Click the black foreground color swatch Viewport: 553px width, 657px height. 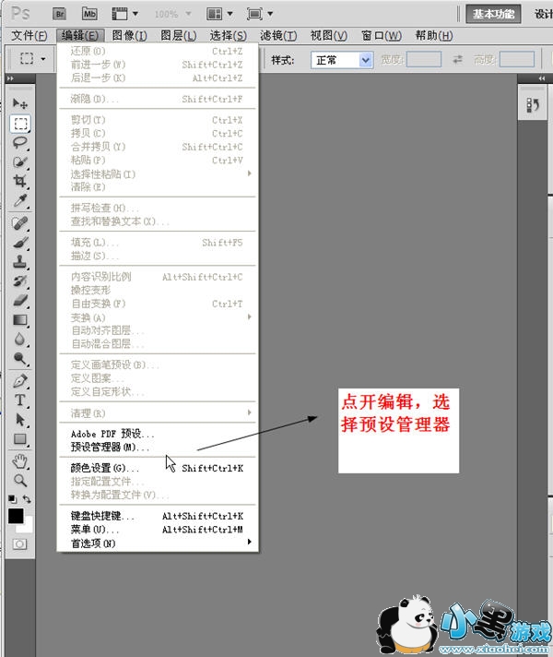point(16,516)
